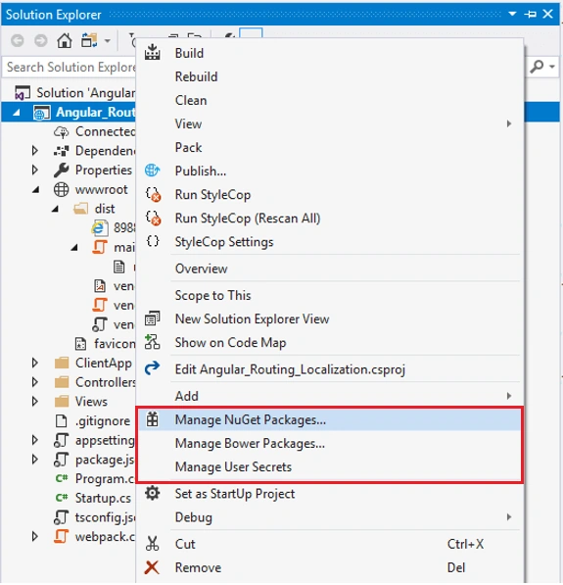The image size is (563, 585).
Task: Select the .gitignore file
Action: click(103, 420)
